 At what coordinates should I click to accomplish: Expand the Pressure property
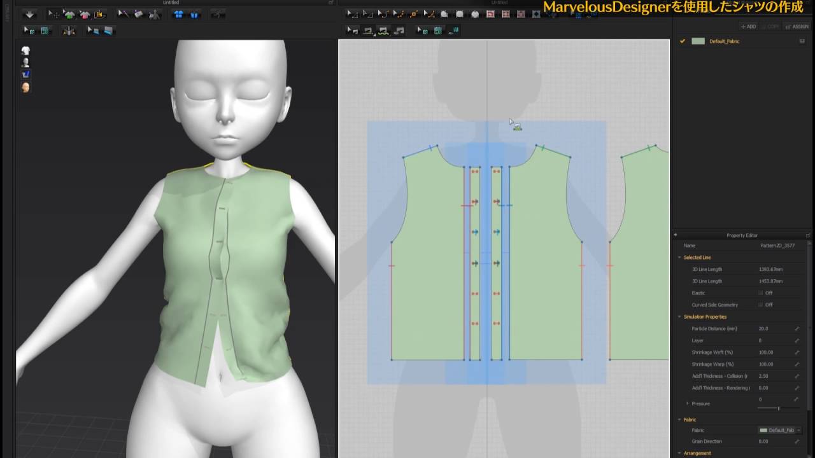[x=687, y=403]
